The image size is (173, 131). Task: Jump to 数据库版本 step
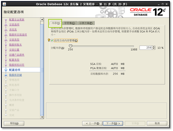[15, 44]
